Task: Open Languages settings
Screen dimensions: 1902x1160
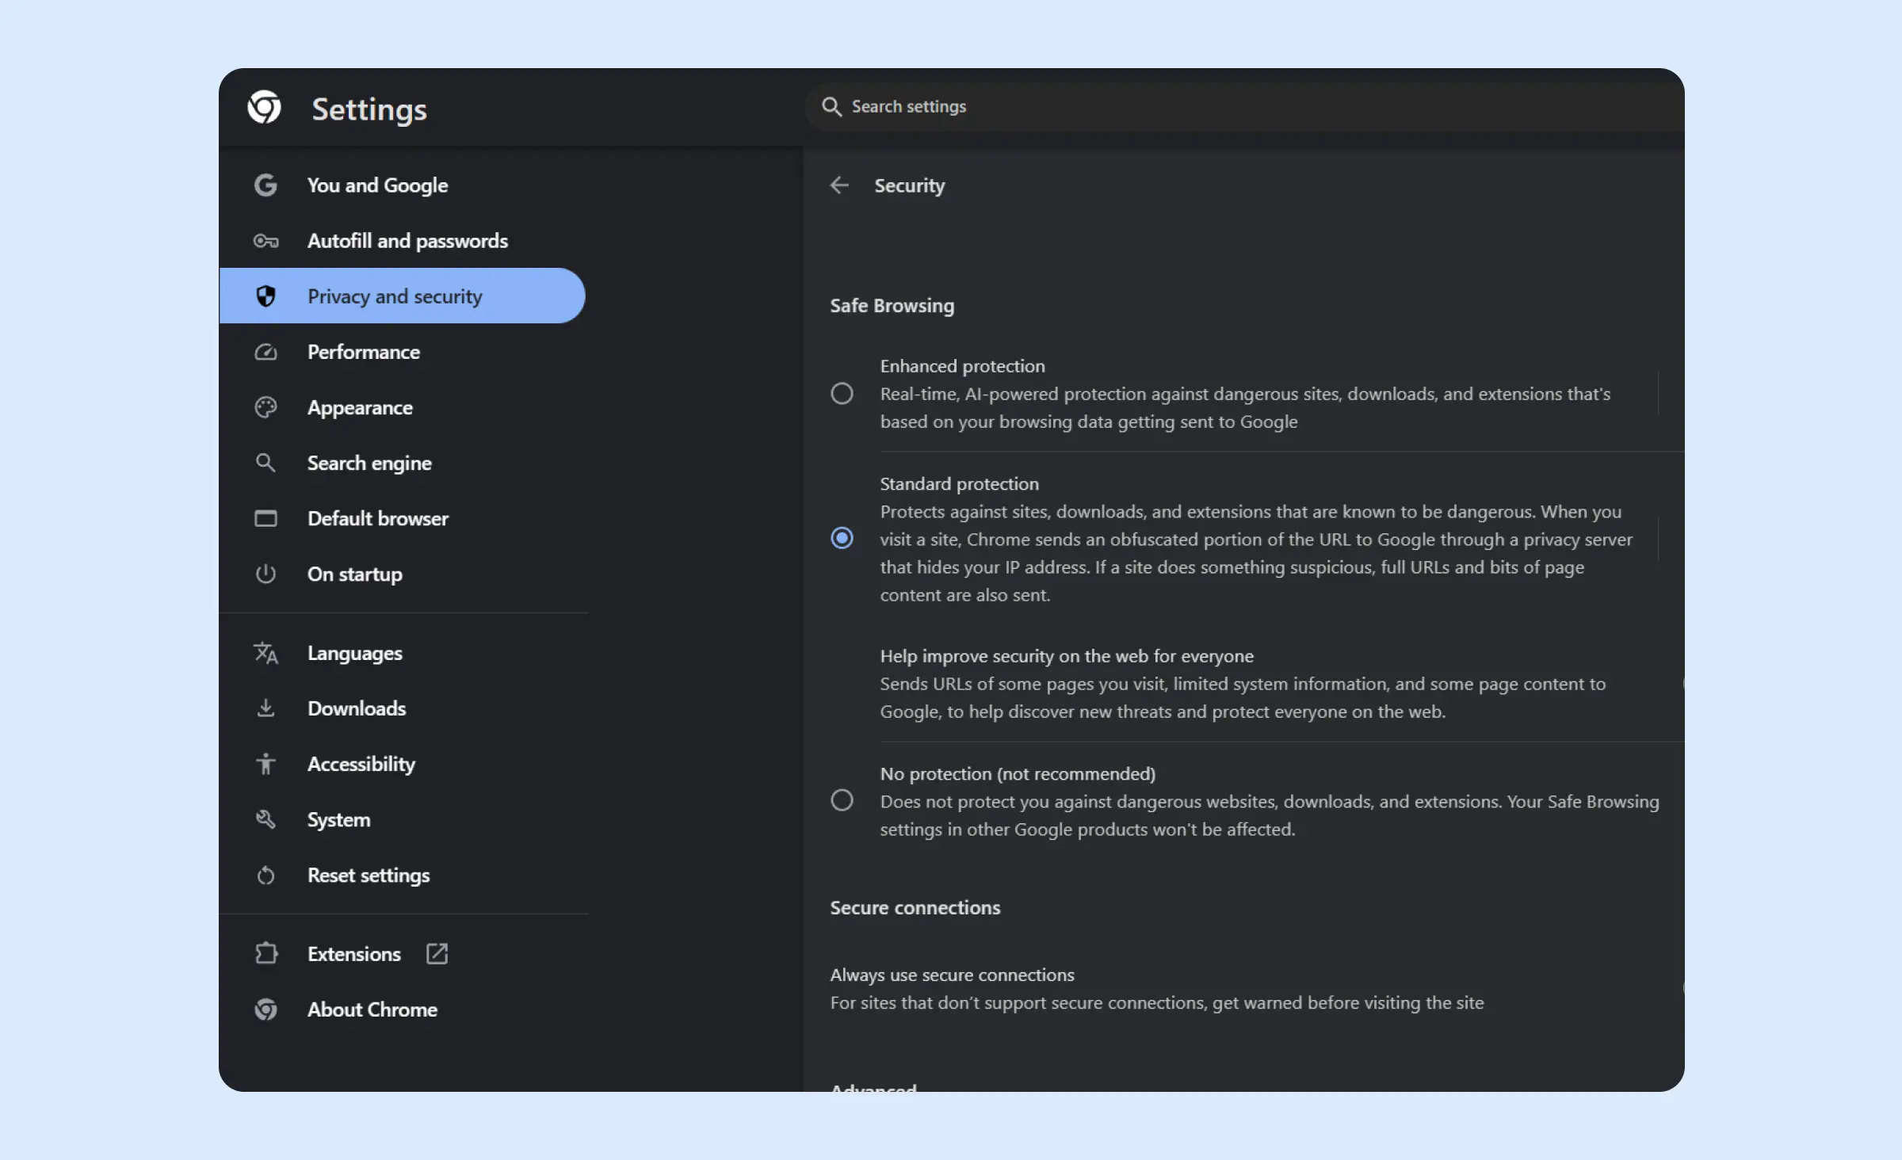Action: point(403,653)
